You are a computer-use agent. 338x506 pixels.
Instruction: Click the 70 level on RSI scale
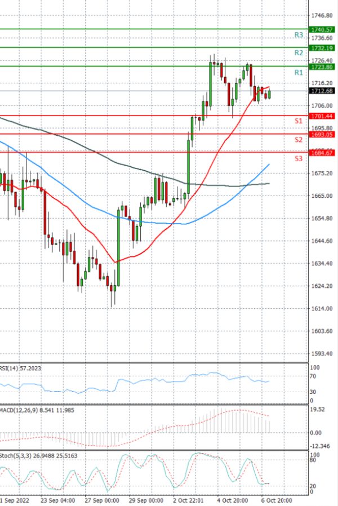[313, 376]
